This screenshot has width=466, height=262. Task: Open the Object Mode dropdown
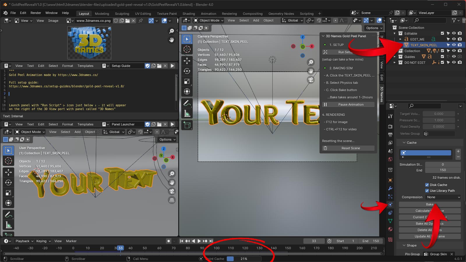tap(208, 20)
